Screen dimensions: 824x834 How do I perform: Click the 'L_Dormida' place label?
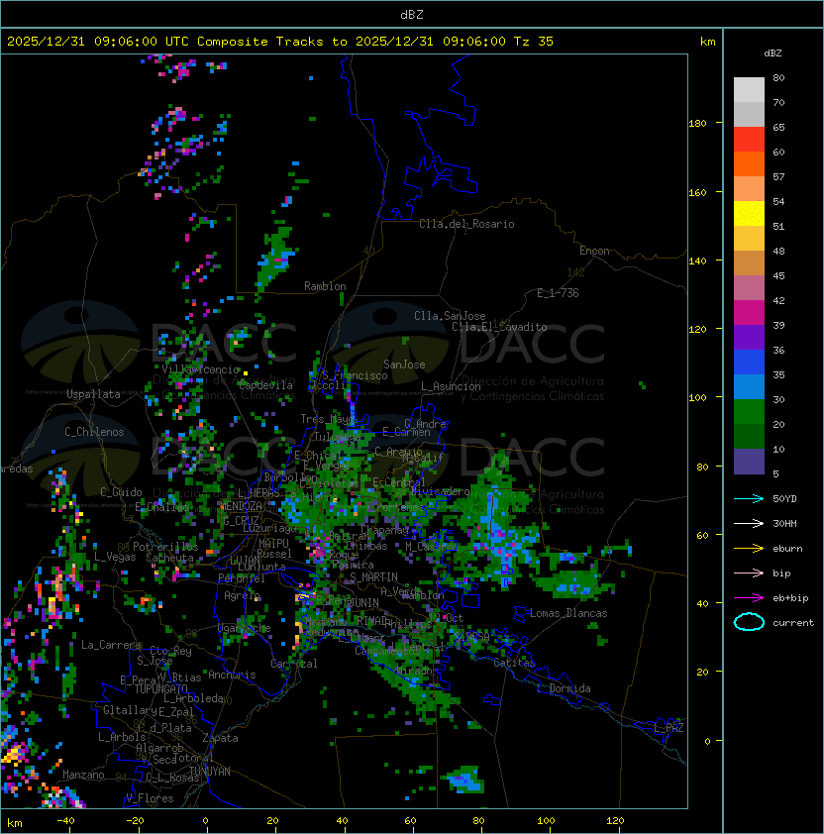pos(564,688)
